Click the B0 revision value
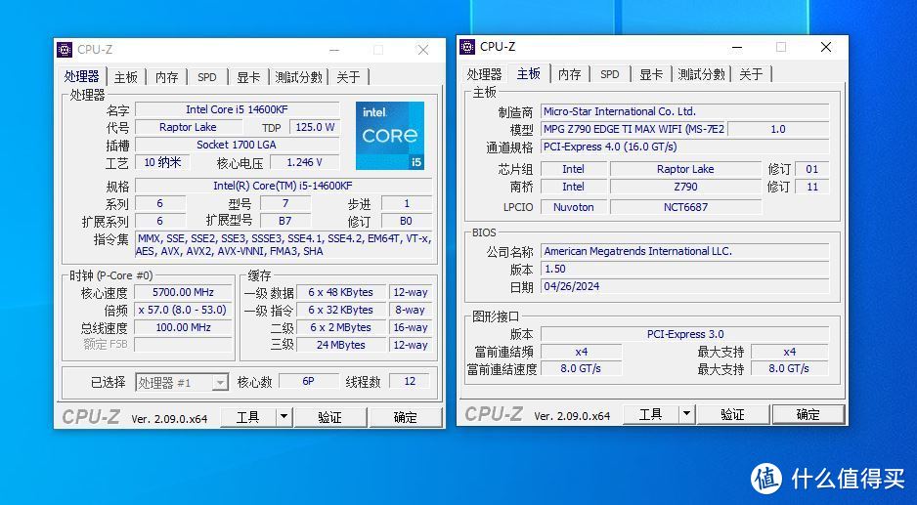Viewport: 917px width, 505px height. pos(406,221)
